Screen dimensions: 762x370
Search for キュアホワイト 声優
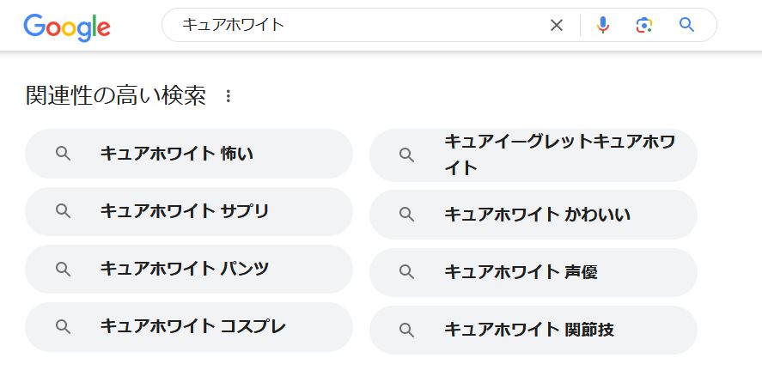click(533, 272)
